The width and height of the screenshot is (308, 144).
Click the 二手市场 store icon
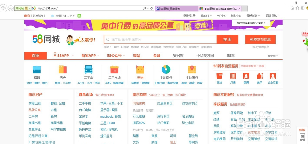[x=114, y=69]
